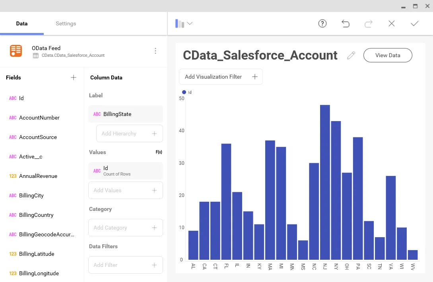Switch to the Settings tab
This screenshot has height=282, width=433.
(66, 23)
